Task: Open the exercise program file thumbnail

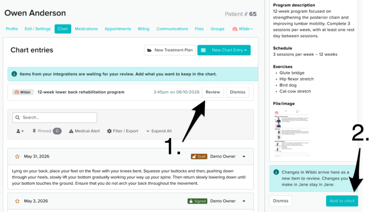Action: 292,133
